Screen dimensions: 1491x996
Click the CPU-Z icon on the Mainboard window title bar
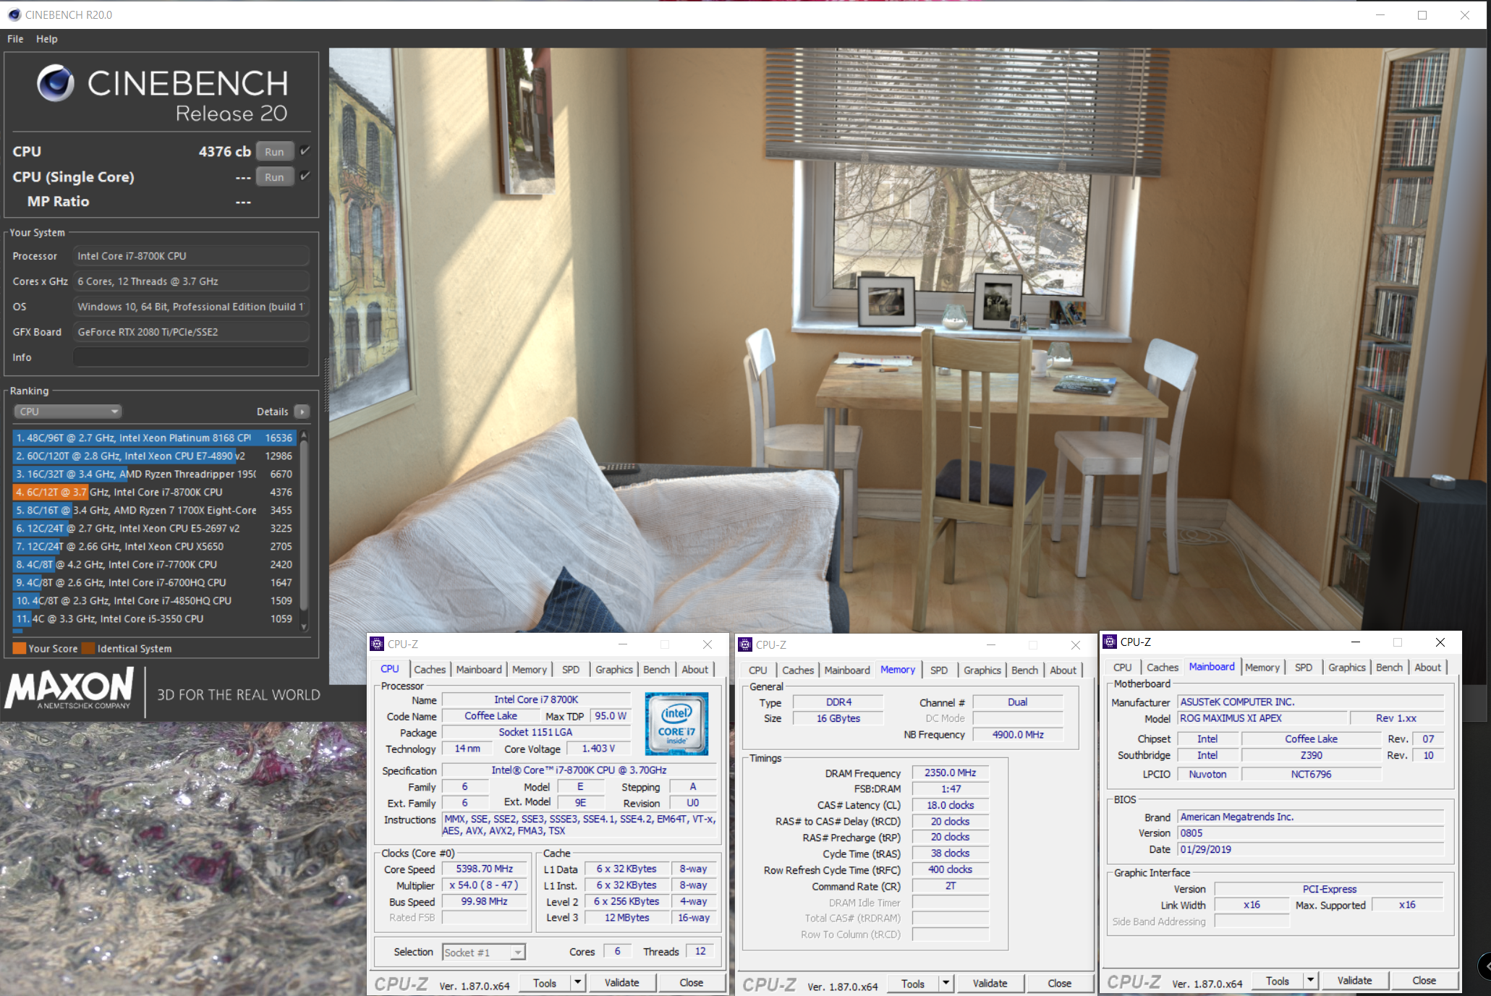(x=1109, y=642)
